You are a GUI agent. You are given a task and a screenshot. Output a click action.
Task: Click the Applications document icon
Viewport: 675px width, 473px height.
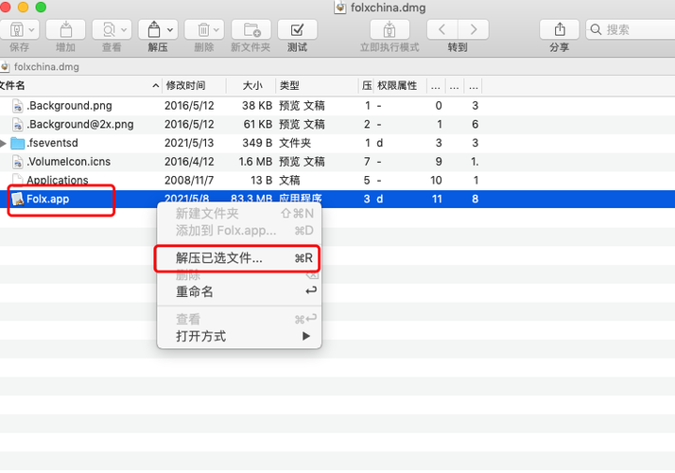tap(18, 180)
